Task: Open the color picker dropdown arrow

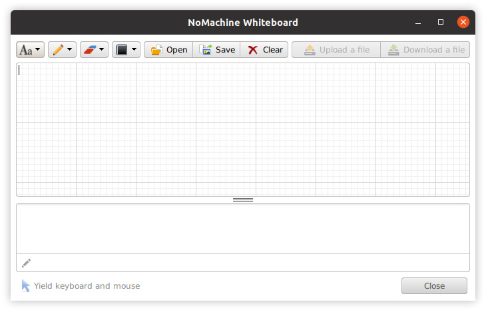Action: [x=134, y=50]
